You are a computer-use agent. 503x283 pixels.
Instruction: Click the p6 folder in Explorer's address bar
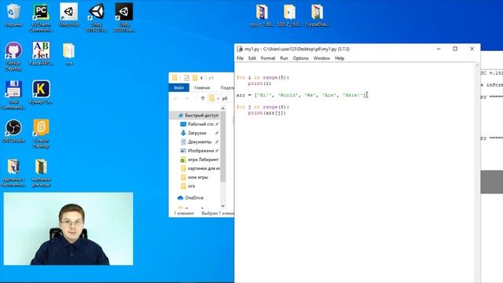pos(225,98)
